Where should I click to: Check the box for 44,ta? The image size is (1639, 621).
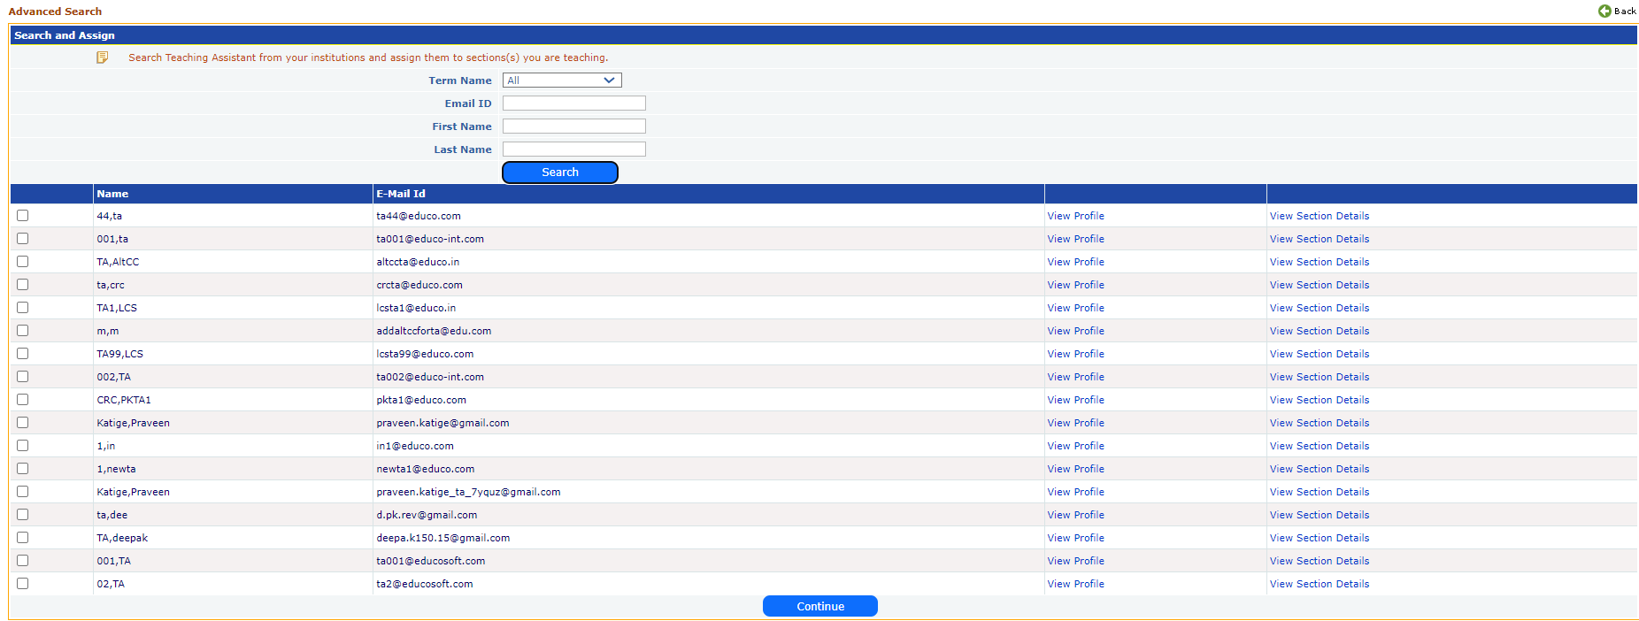coord(23,216)
